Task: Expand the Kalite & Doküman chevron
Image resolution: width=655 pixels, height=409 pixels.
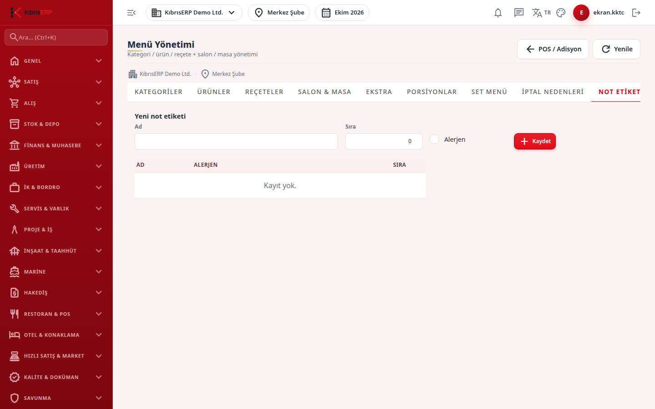Action: [99, 377]
